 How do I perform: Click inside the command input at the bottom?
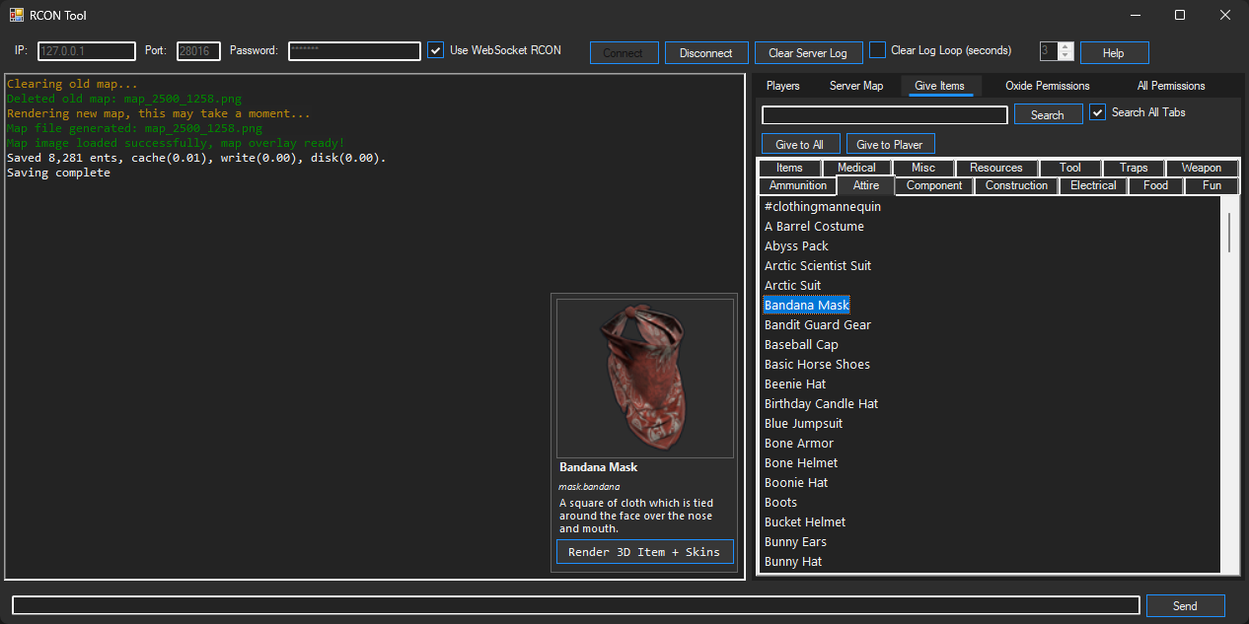click(572, 605)
